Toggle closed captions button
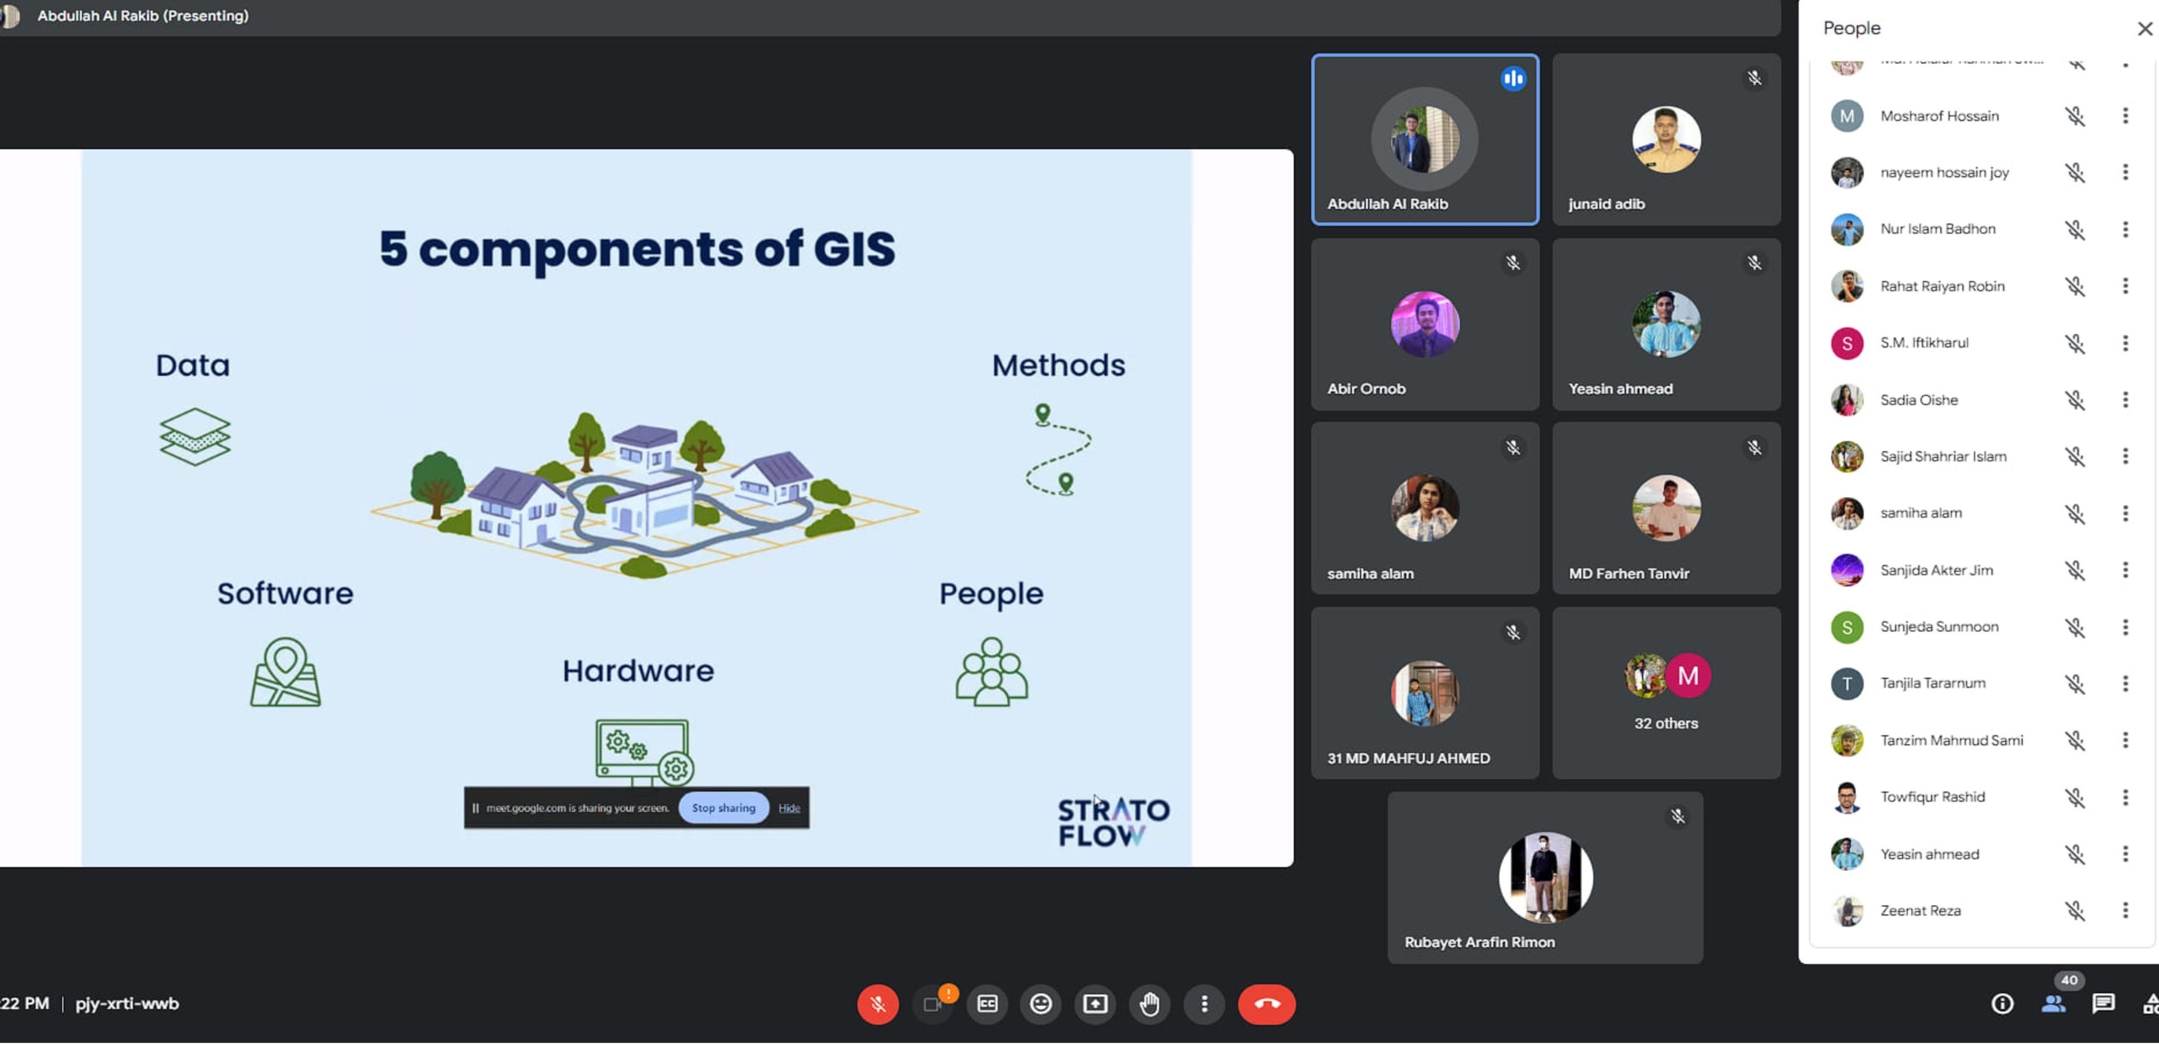The width and height of the screenshot is (2159, 1044). click(x=987, y=1004)
